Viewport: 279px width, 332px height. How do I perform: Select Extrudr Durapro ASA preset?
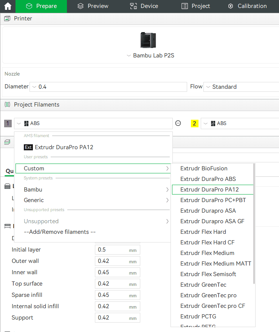point(212,211)
